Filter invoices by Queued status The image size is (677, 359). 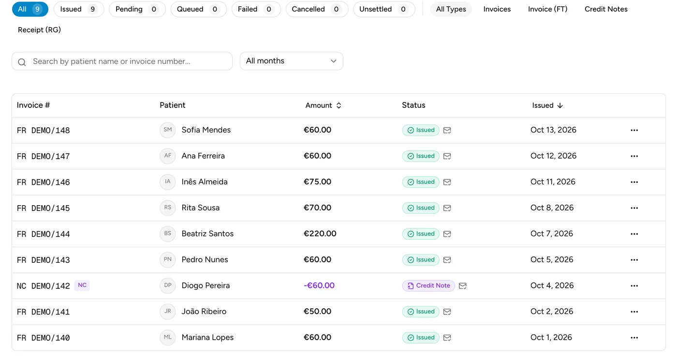[199, 9]
